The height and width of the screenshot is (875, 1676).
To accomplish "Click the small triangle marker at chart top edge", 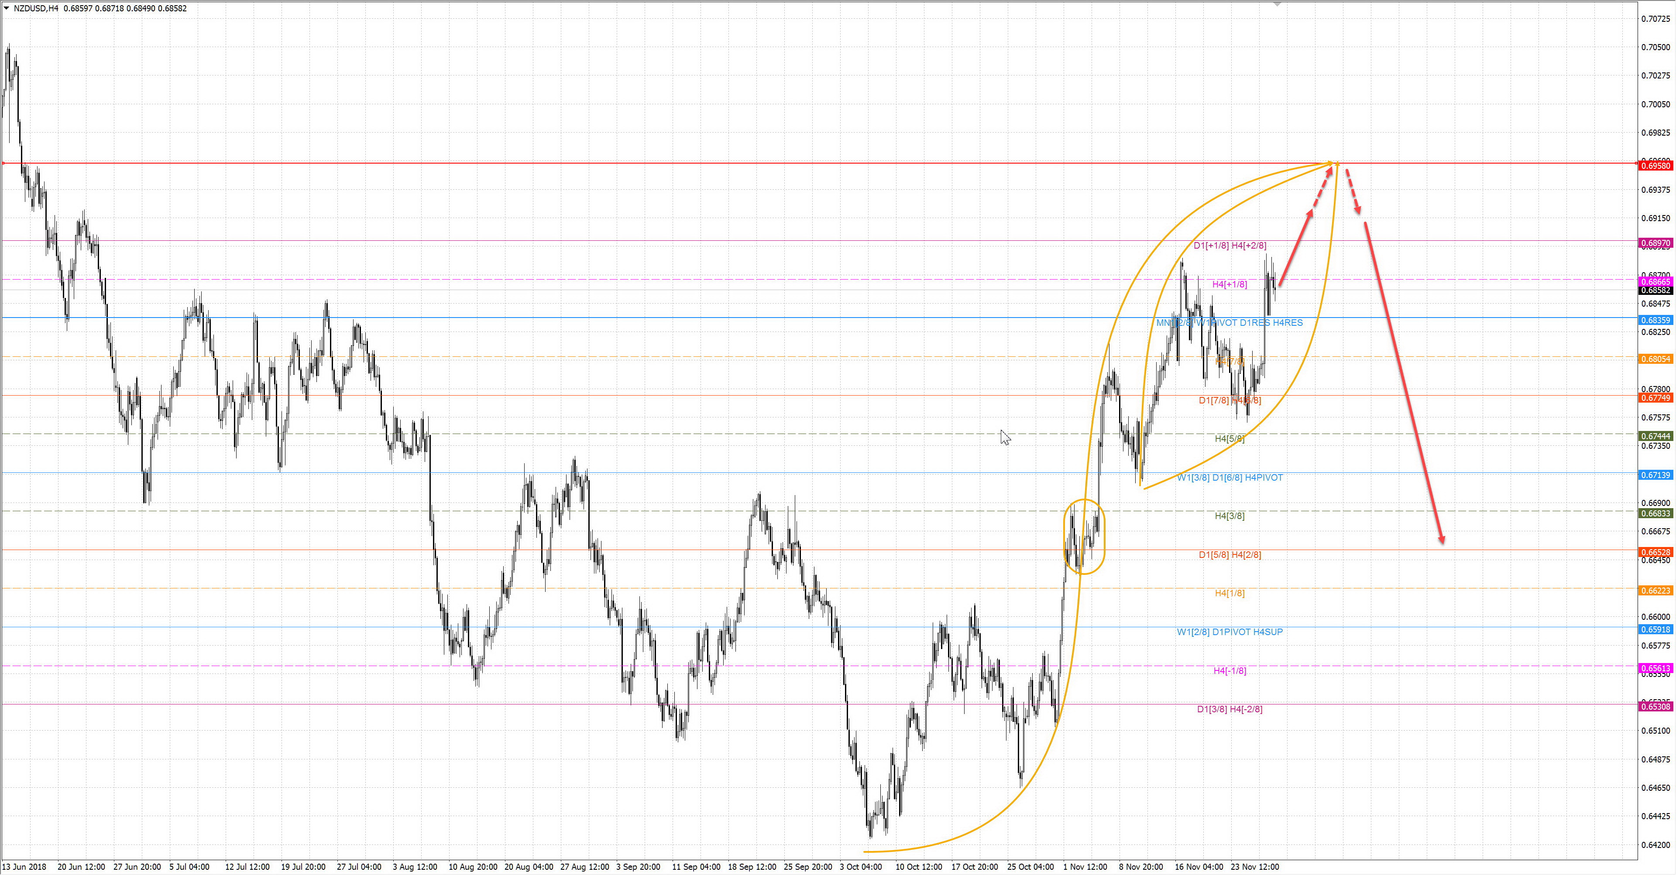I will (1277, 4).
